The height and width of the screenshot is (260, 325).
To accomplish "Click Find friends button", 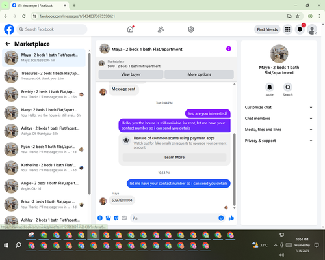I will pos(267,29).
